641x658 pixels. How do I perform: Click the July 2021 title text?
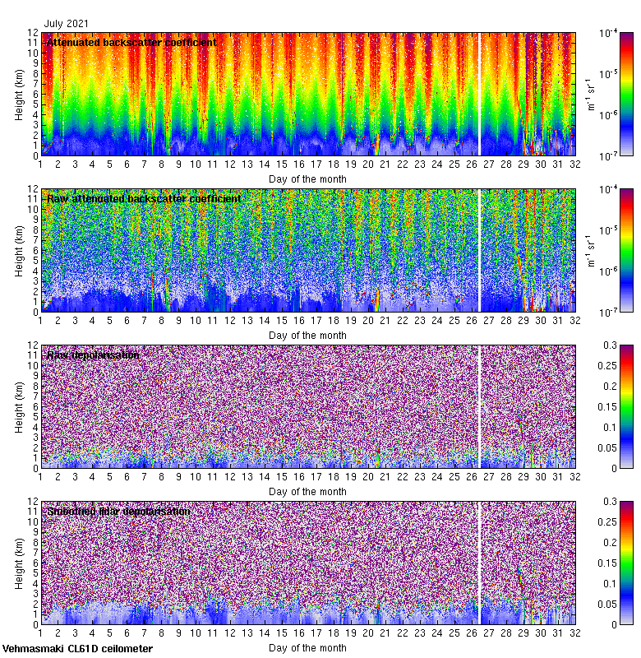coord(65,24)
